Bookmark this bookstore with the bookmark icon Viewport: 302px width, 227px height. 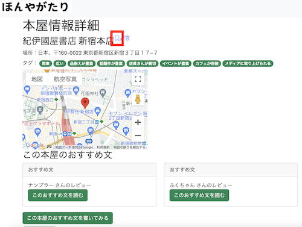[117, 38]
